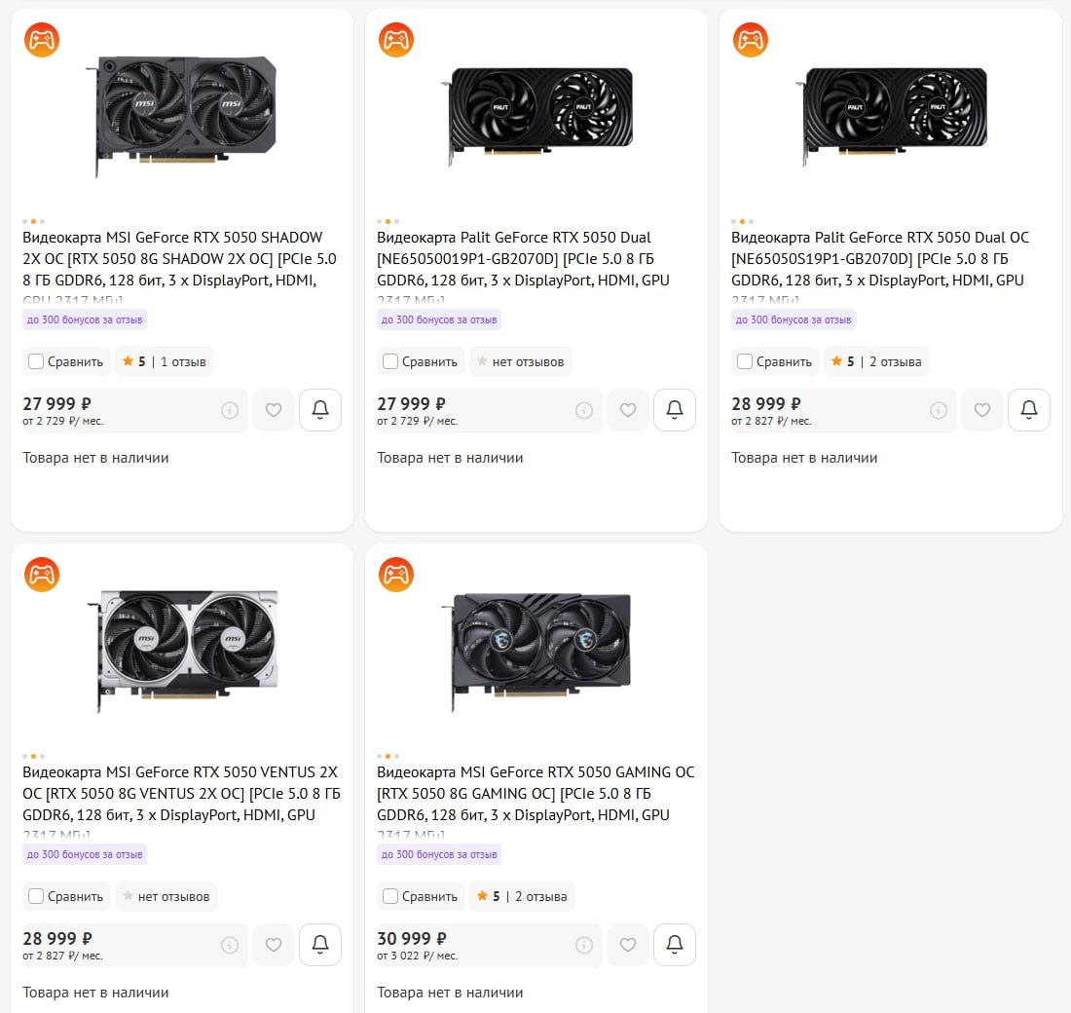Click image carousel dots under Palit Dual photo
1071x1013 pixels.
388,221
